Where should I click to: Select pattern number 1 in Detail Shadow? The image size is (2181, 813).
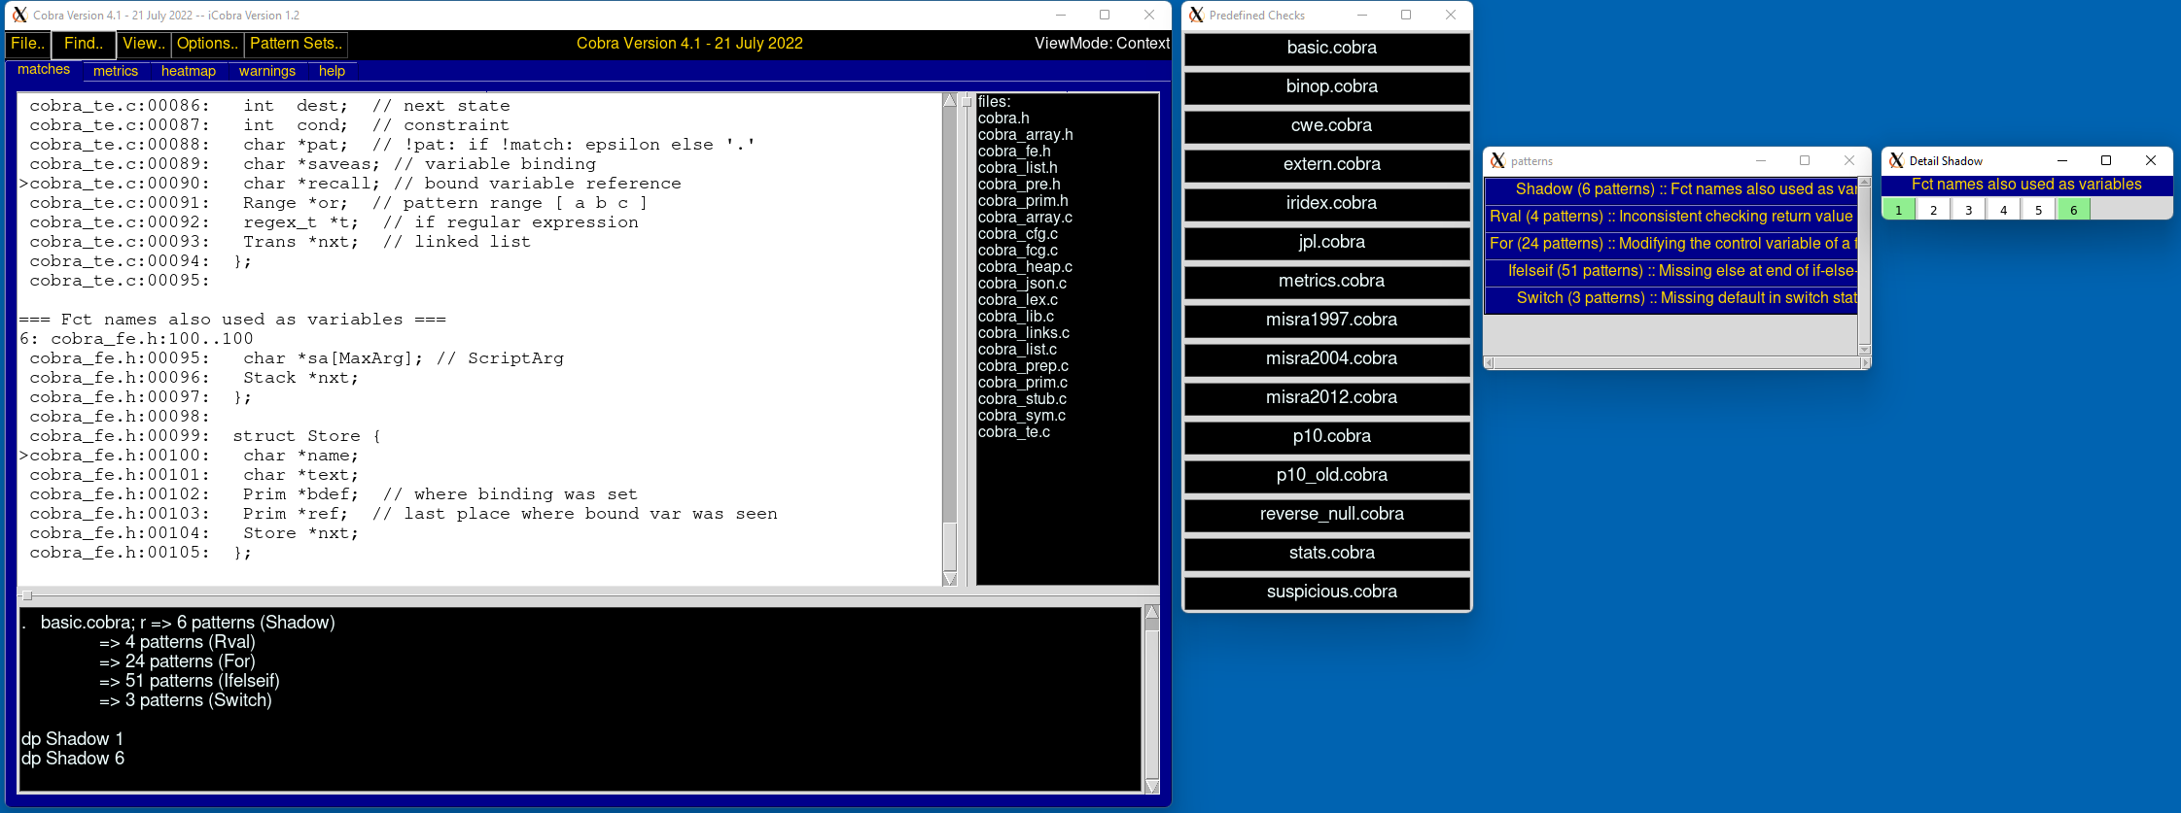[1898, 210]
